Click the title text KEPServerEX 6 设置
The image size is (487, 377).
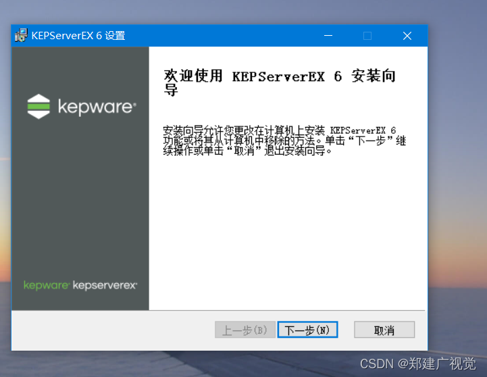78,36
